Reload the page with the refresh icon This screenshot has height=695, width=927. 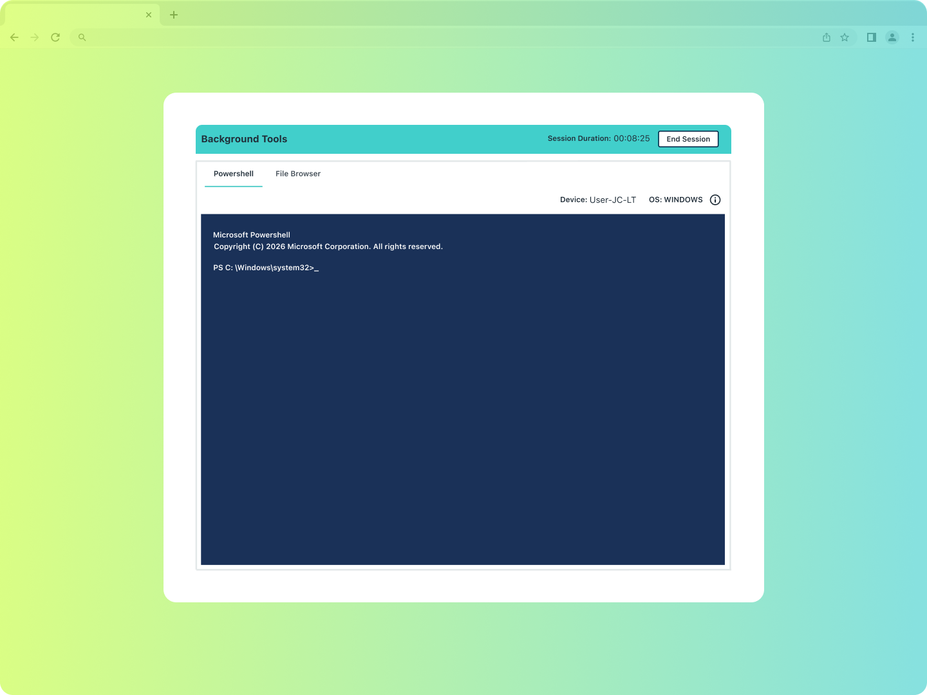click(x=55, y=37)
